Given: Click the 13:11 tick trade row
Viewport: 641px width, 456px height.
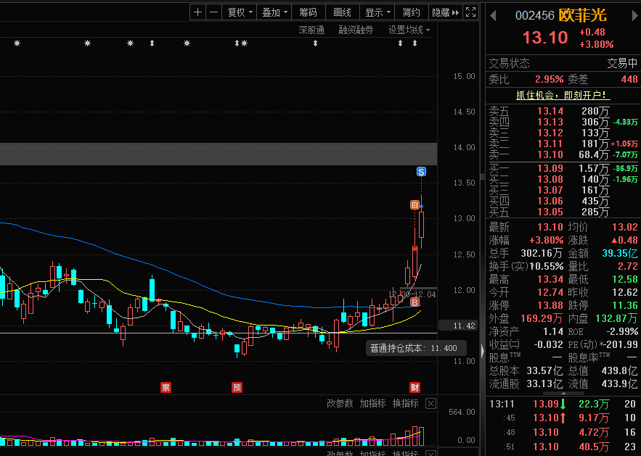Looking at the screenshot, I should pos(563,404).
